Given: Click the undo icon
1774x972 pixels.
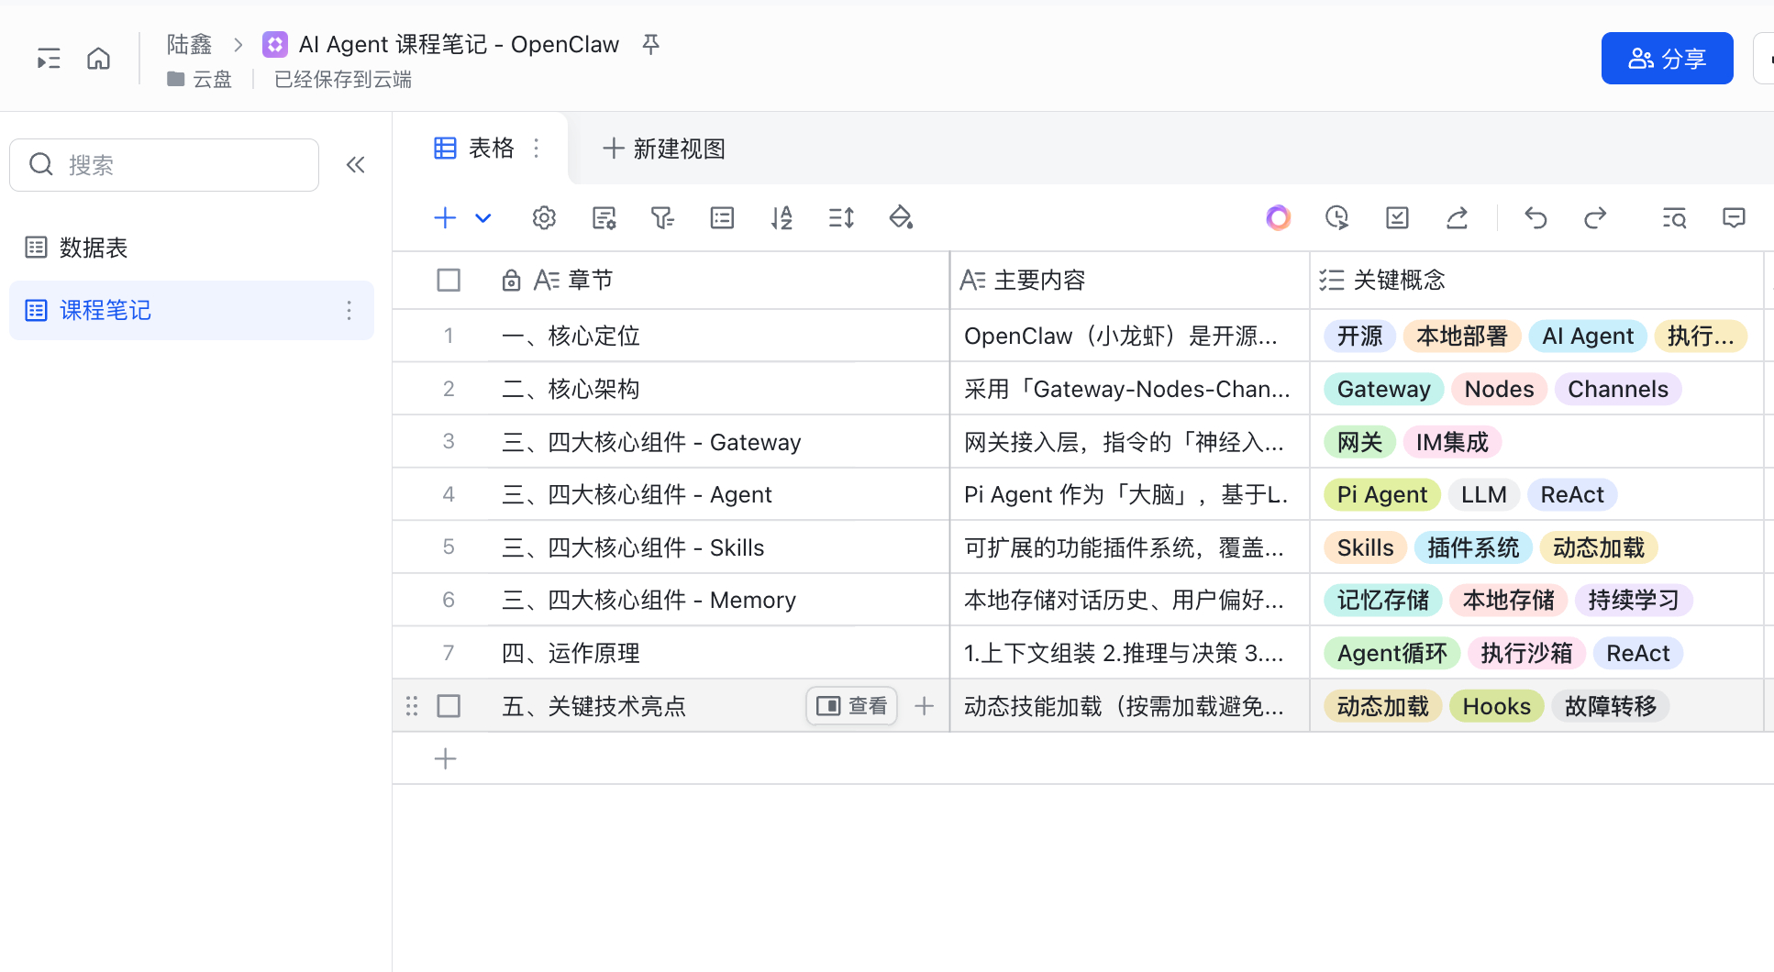Looking at the screenshot, I should click(1536, 218).
